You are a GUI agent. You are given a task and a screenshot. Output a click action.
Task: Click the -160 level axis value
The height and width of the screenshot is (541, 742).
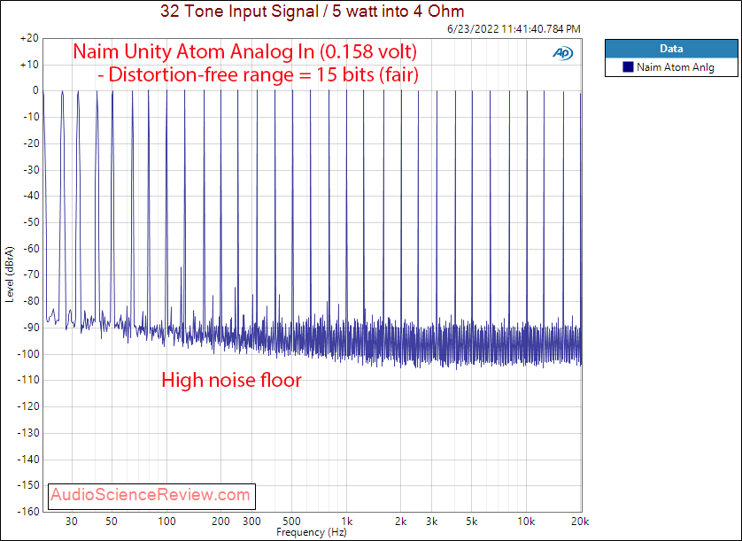[x=28, y=512]
